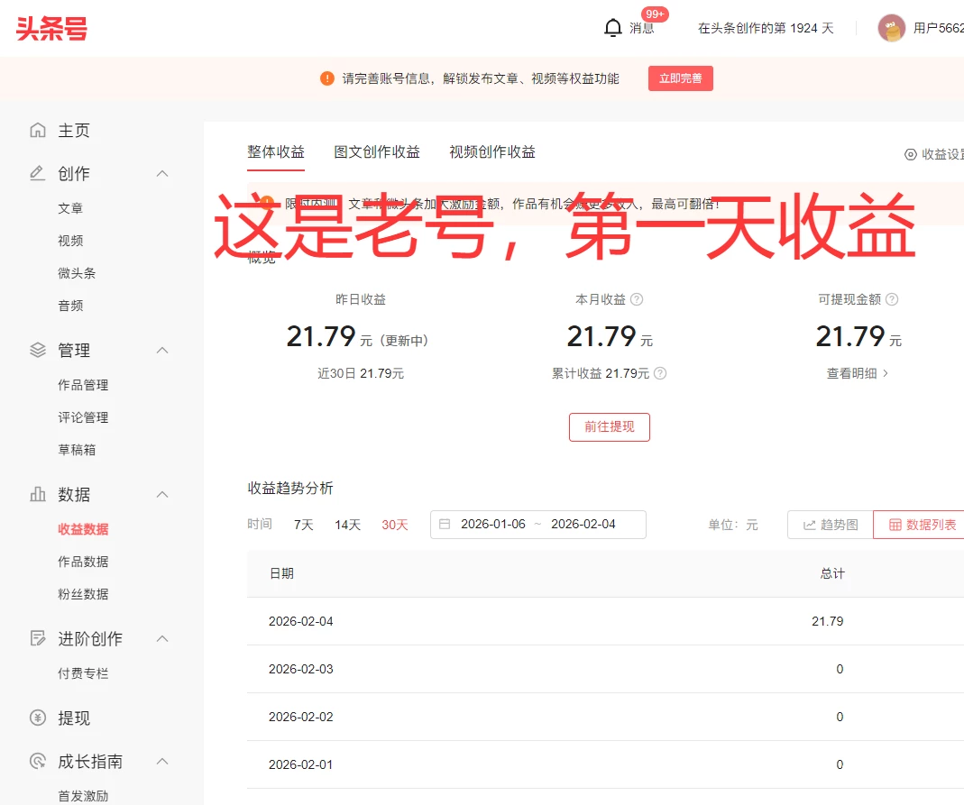
Task: Click the 提现 yen icon in sidebar
Action: (38, 718)
